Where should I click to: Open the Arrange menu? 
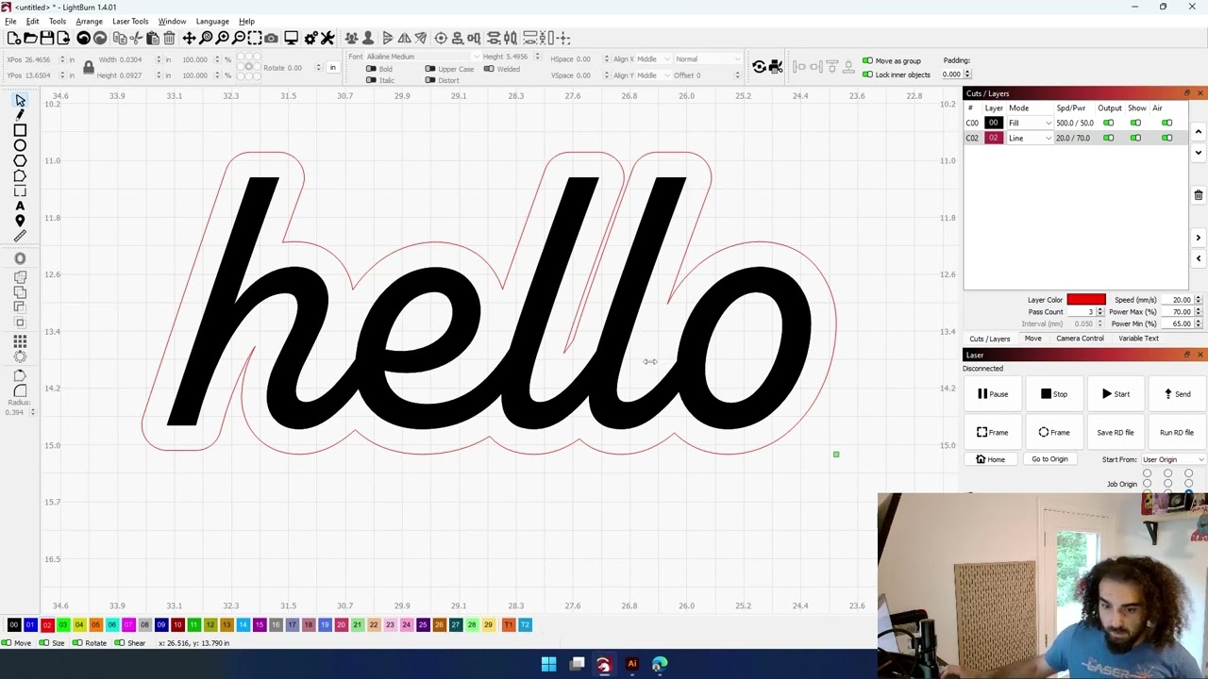point(89,21)
